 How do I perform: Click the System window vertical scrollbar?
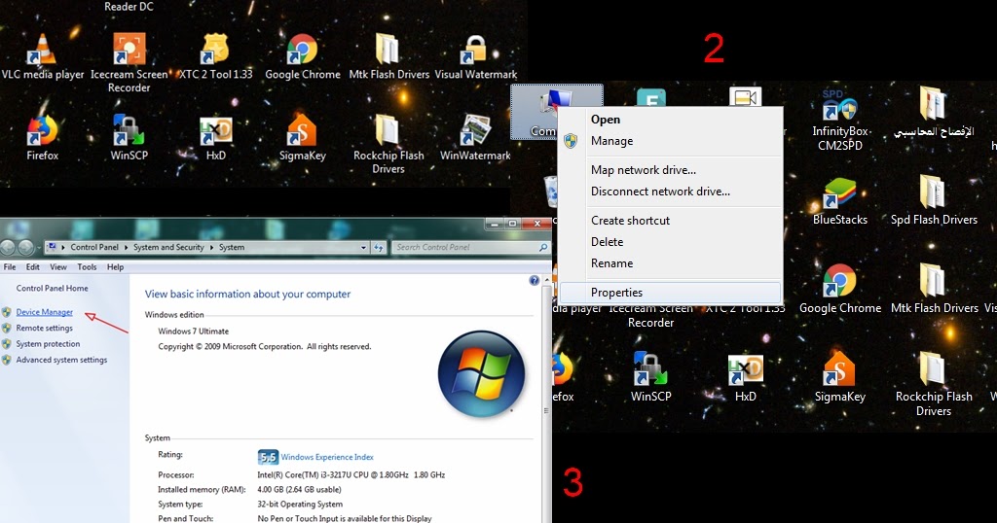pyautogui.click(x=545, y=406)
